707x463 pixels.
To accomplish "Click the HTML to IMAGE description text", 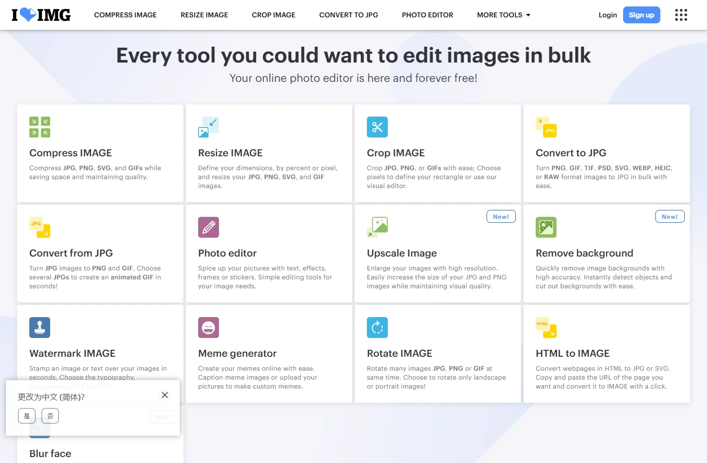I will 603,377.
